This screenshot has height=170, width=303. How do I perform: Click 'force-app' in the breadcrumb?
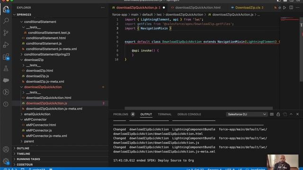coord(120,15)
